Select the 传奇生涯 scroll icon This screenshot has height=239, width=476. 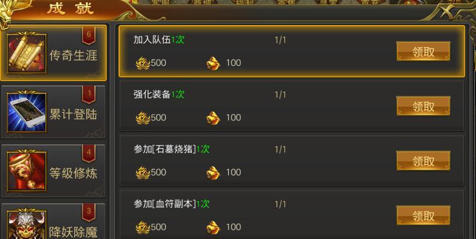(x=27, y=54)
